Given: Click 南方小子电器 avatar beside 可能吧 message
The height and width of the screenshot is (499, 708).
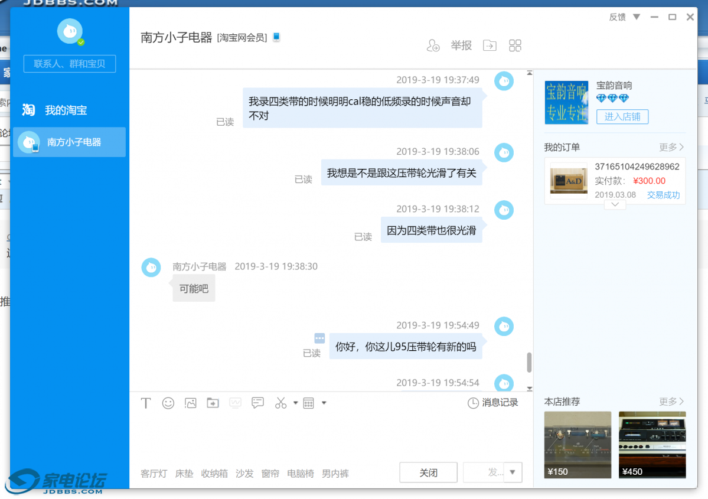Looking at the screenshot, I should (x=151, y=268).
